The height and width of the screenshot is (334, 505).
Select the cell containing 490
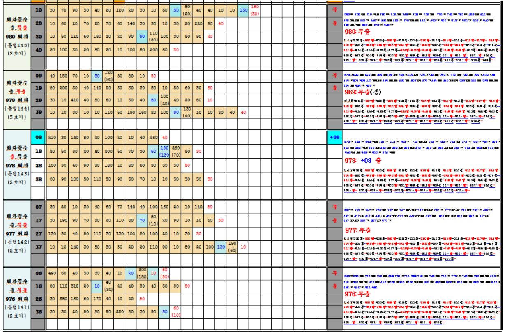click(52, 273)
